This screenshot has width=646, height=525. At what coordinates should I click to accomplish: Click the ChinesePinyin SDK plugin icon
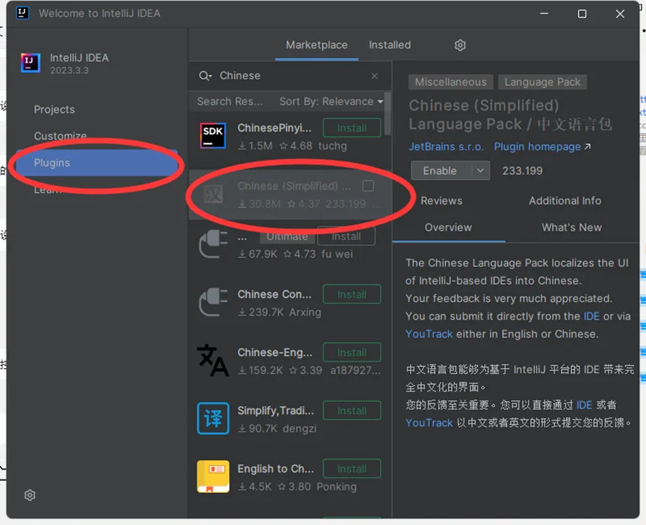coord(213,135)
